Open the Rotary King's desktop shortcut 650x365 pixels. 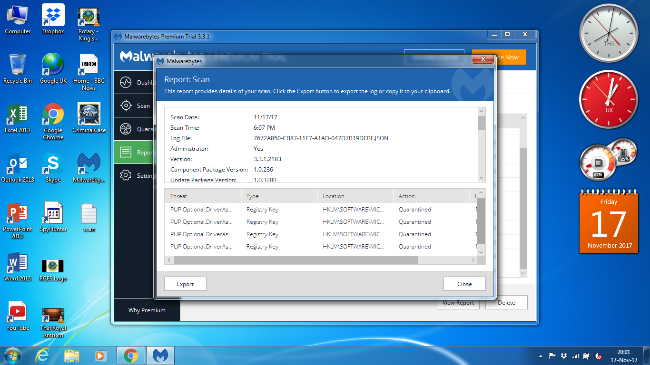click(89, 22)
